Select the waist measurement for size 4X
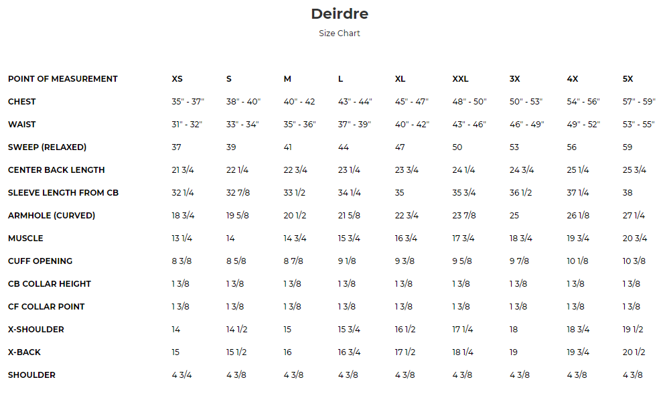This screenshot has height=402, width=663. point(583,125)
